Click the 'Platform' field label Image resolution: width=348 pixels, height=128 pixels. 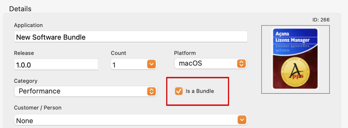pyautogui.click(x=185, y=53)
